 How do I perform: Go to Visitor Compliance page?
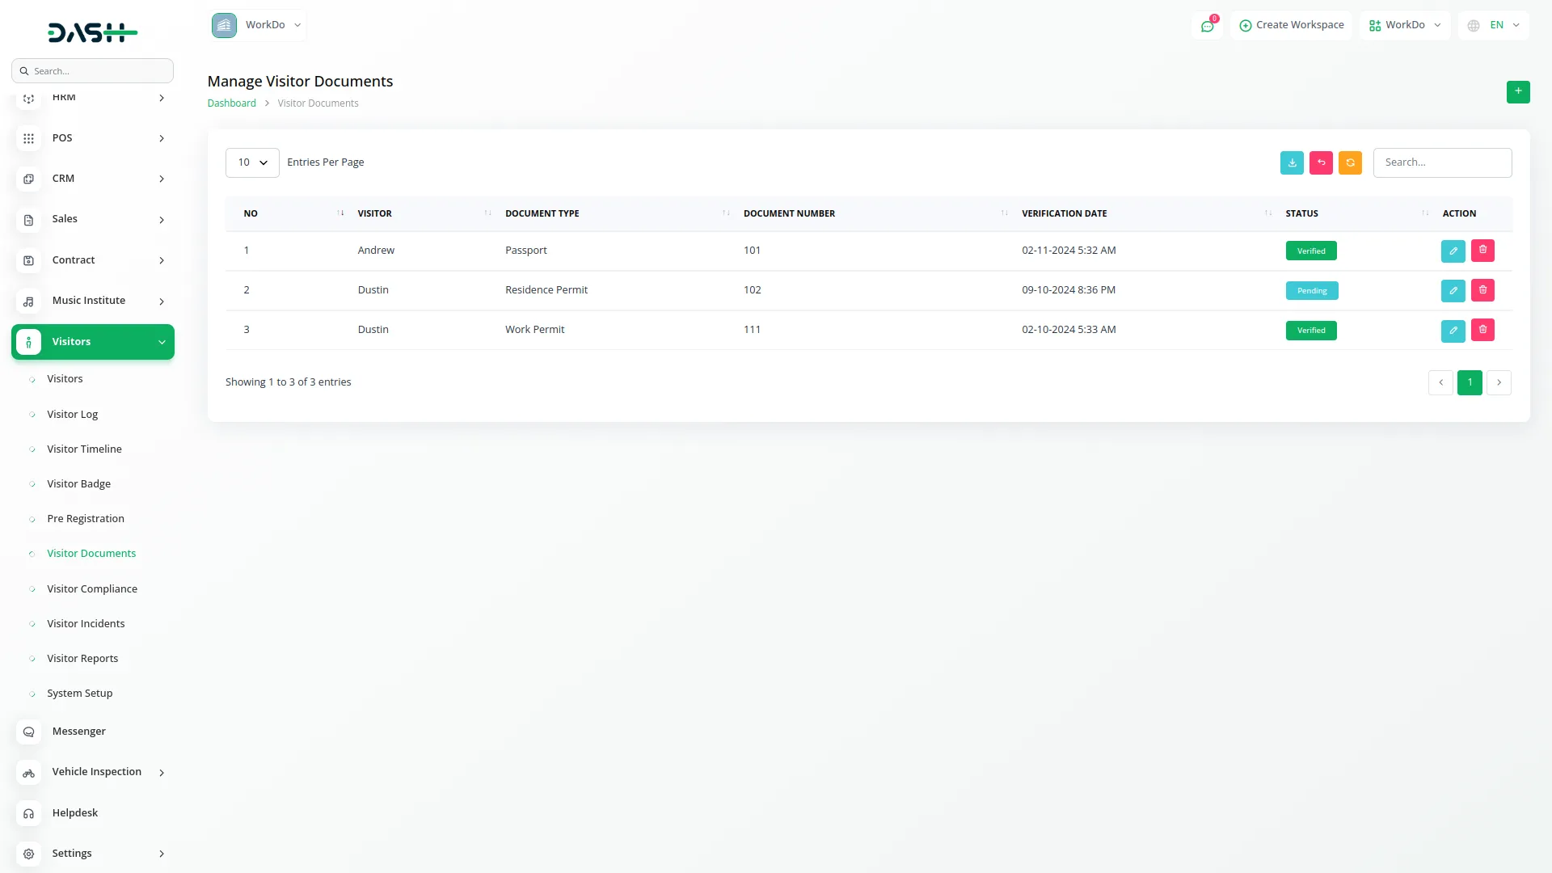coord(91,588)
